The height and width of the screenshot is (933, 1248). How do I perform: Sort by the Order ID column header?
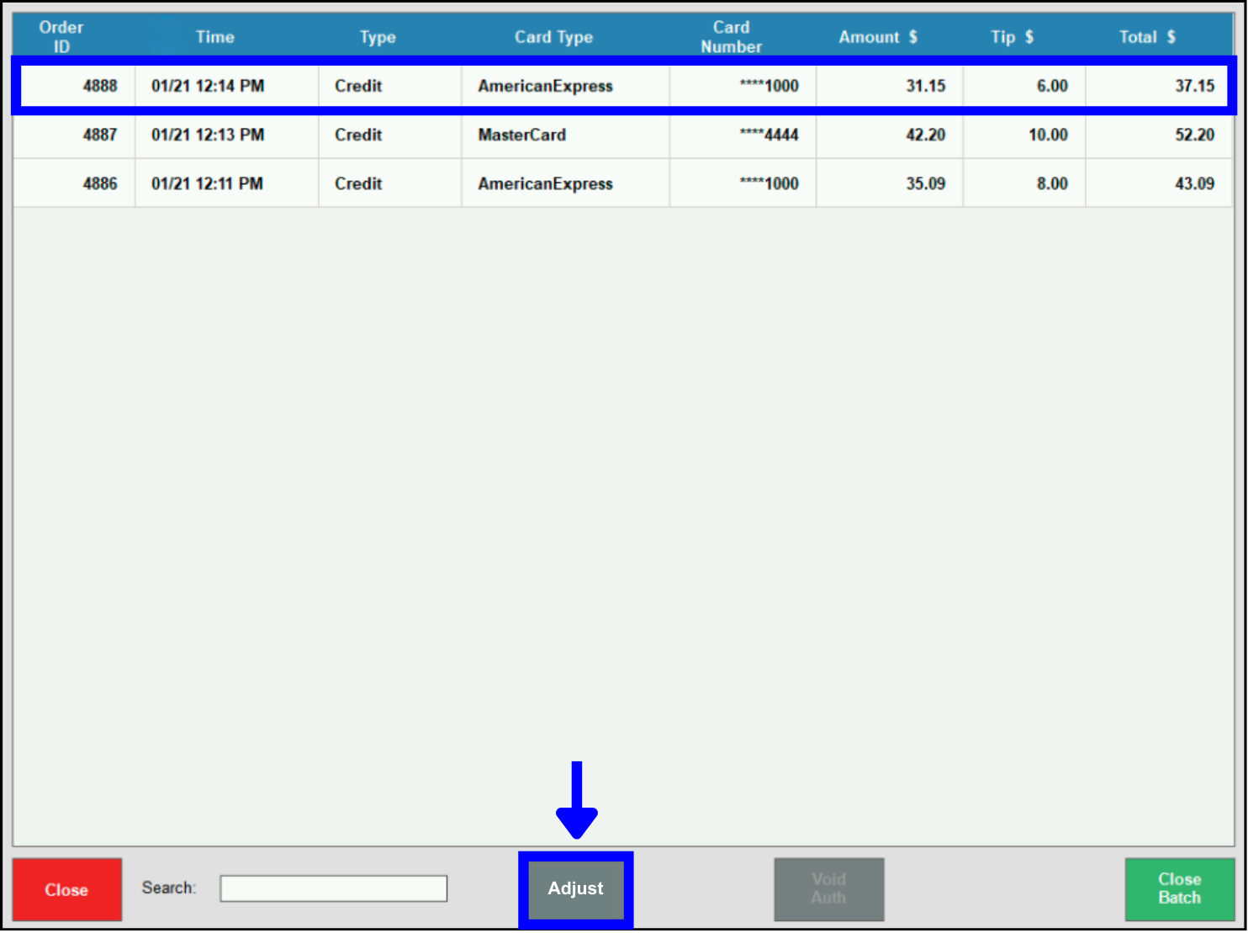61,35
